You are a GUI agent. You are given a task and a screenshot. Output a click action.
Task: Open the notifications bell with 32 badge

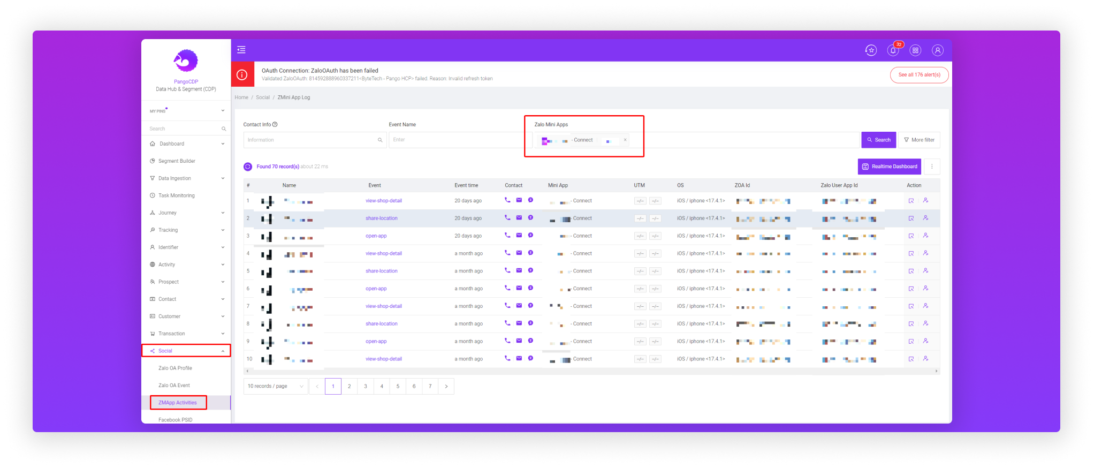893,50
